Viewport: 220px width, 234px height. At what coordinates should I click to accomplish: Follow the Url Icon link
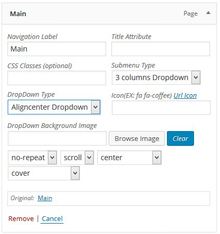click(x=185, y=96)
